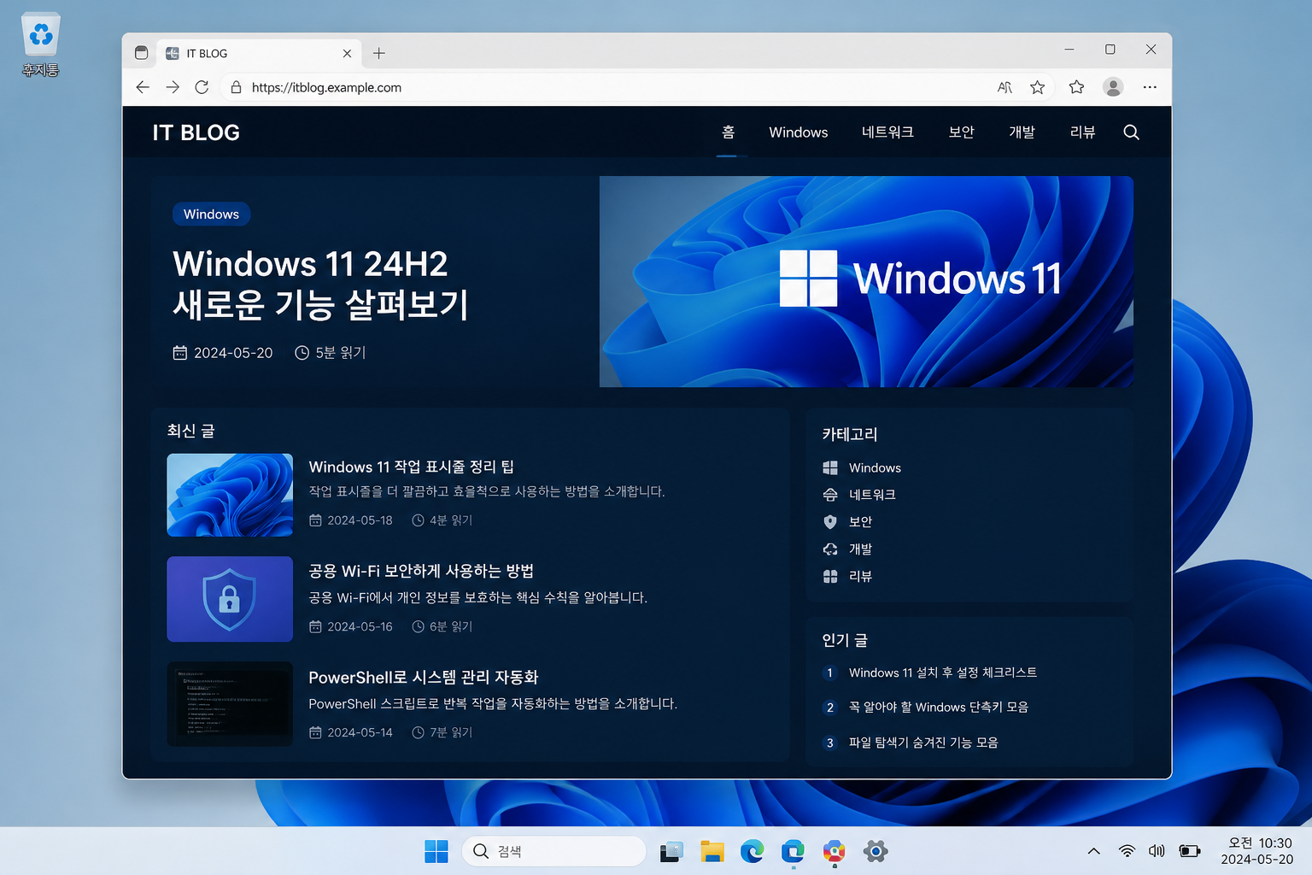Open the 보안 nav menu item

(x=961, y=132)
